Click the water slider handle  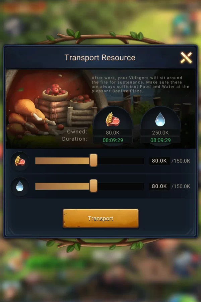93,186
